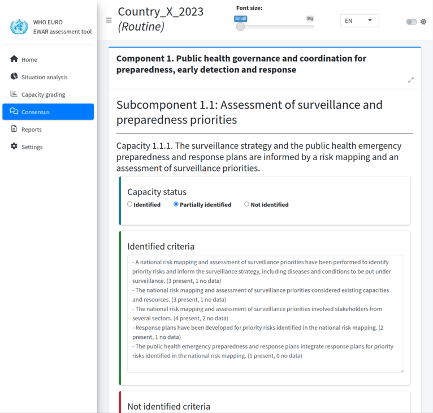433x413 pixels.
Task: Click the Capacity status heading
Action: [x=157, y=192]
